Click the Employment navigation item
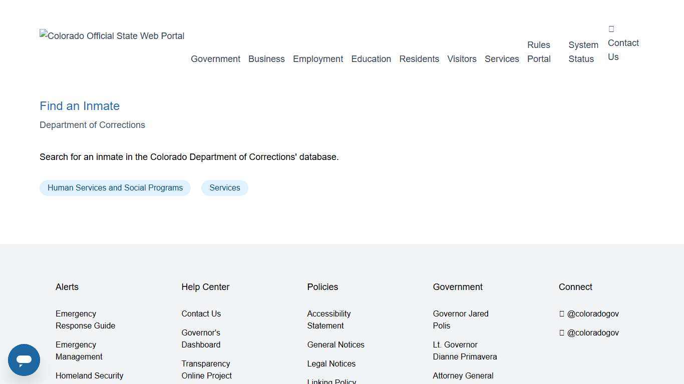 coord(317,59)
